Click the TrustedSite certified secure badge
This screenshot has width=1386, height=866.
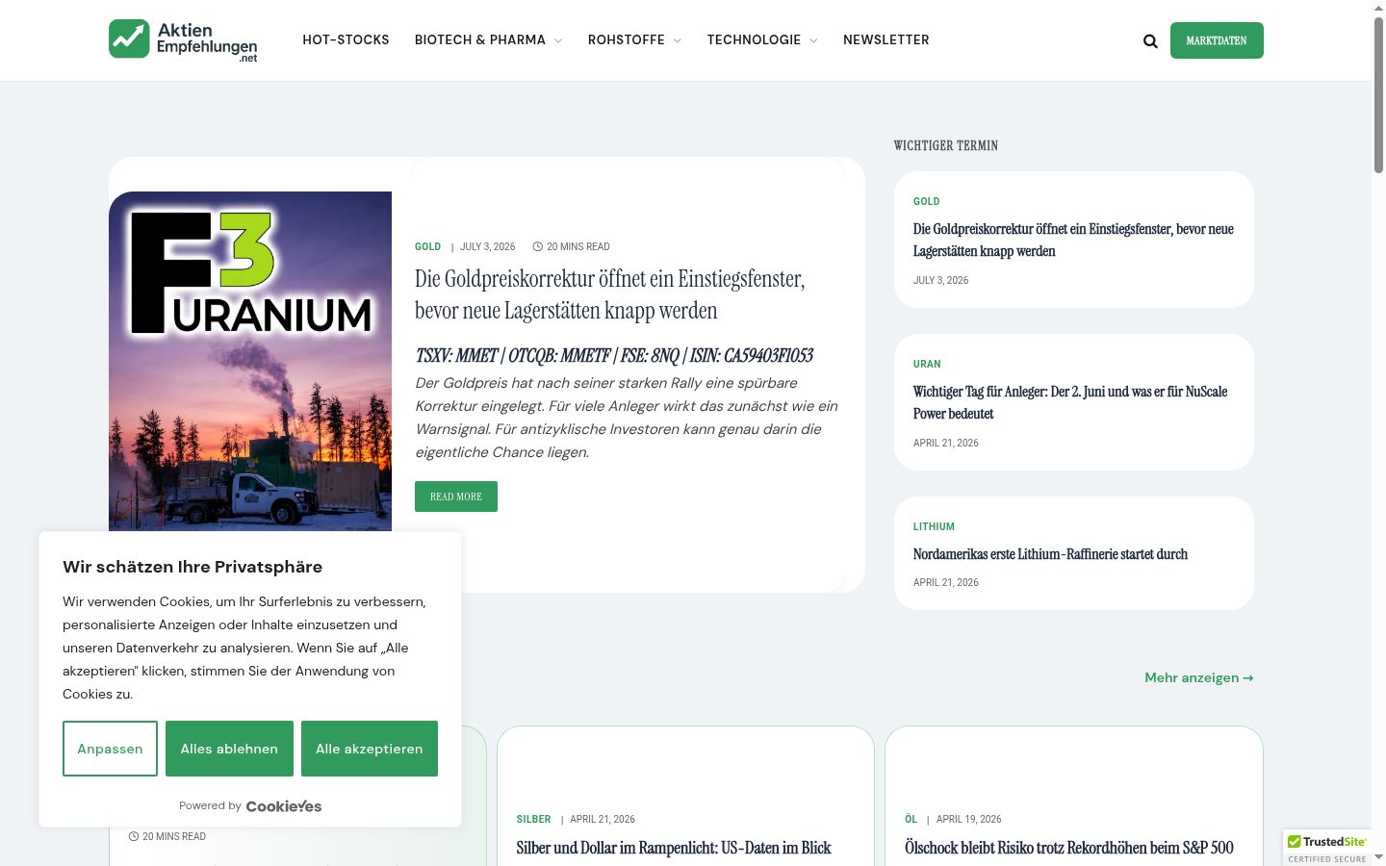pyautogui.click(x=1327, y=847)
